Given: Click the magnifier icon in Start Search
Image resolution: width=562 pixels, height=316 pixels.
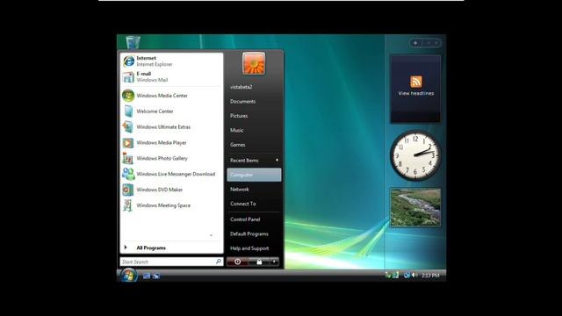Looking at the screenshot, I should [x=219, y=262].
